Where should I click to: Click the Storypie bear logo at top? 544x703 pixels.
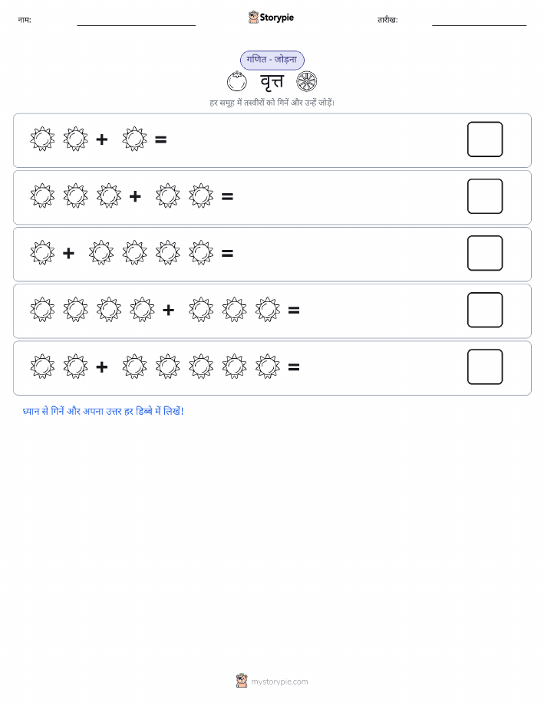(253, 18)
